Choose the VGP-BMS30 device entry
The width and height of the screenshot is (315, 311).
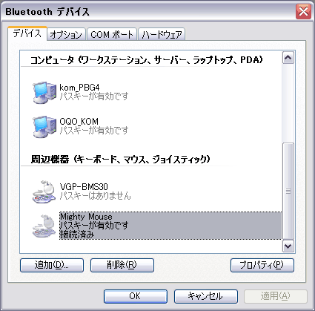tap(95, 191)
